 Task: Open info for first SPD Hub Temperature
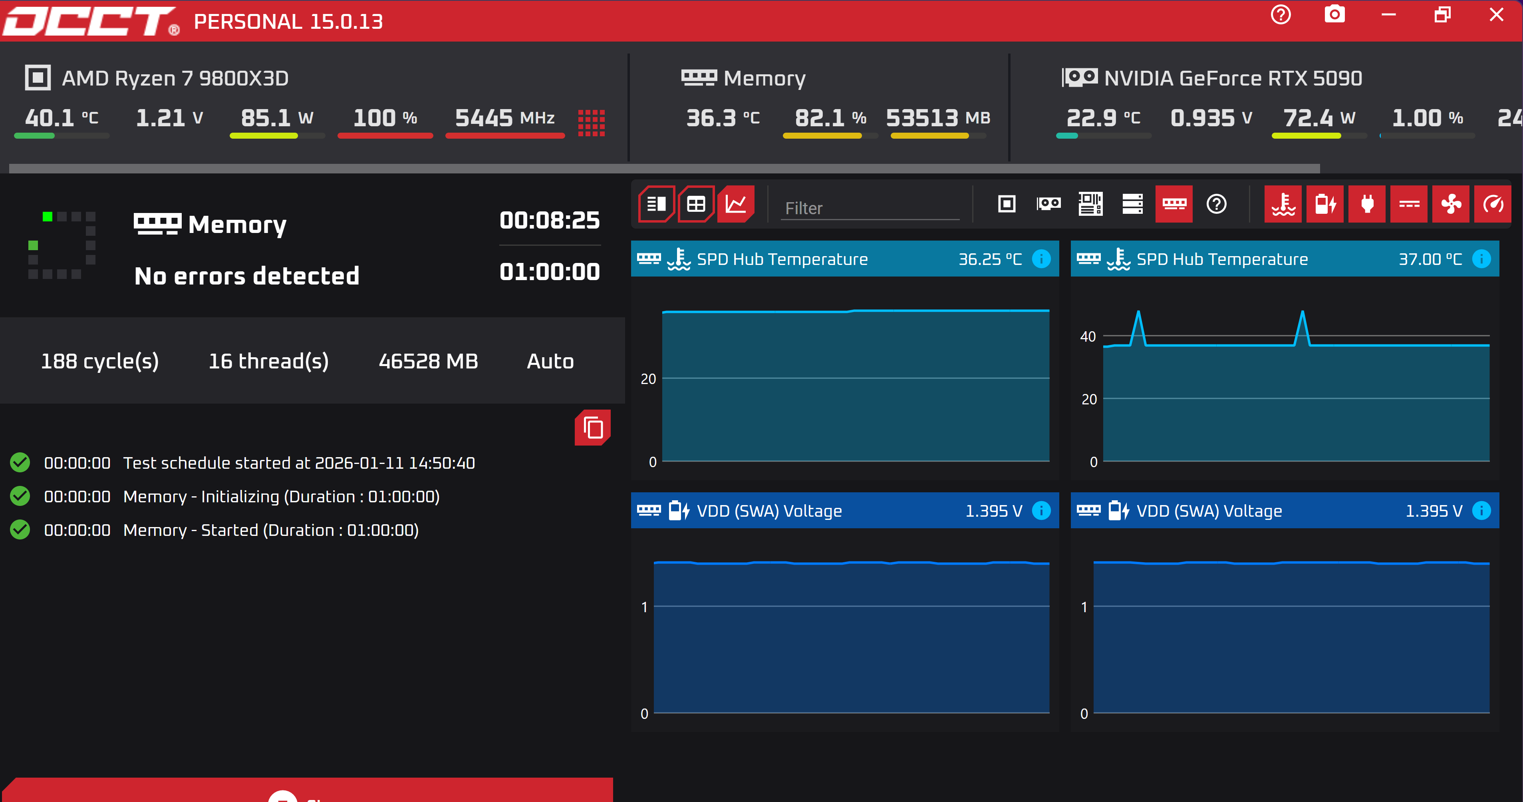(1041, 259)
